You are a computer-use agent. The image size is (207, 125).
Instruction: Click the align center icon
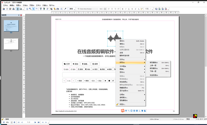(112, 9)
